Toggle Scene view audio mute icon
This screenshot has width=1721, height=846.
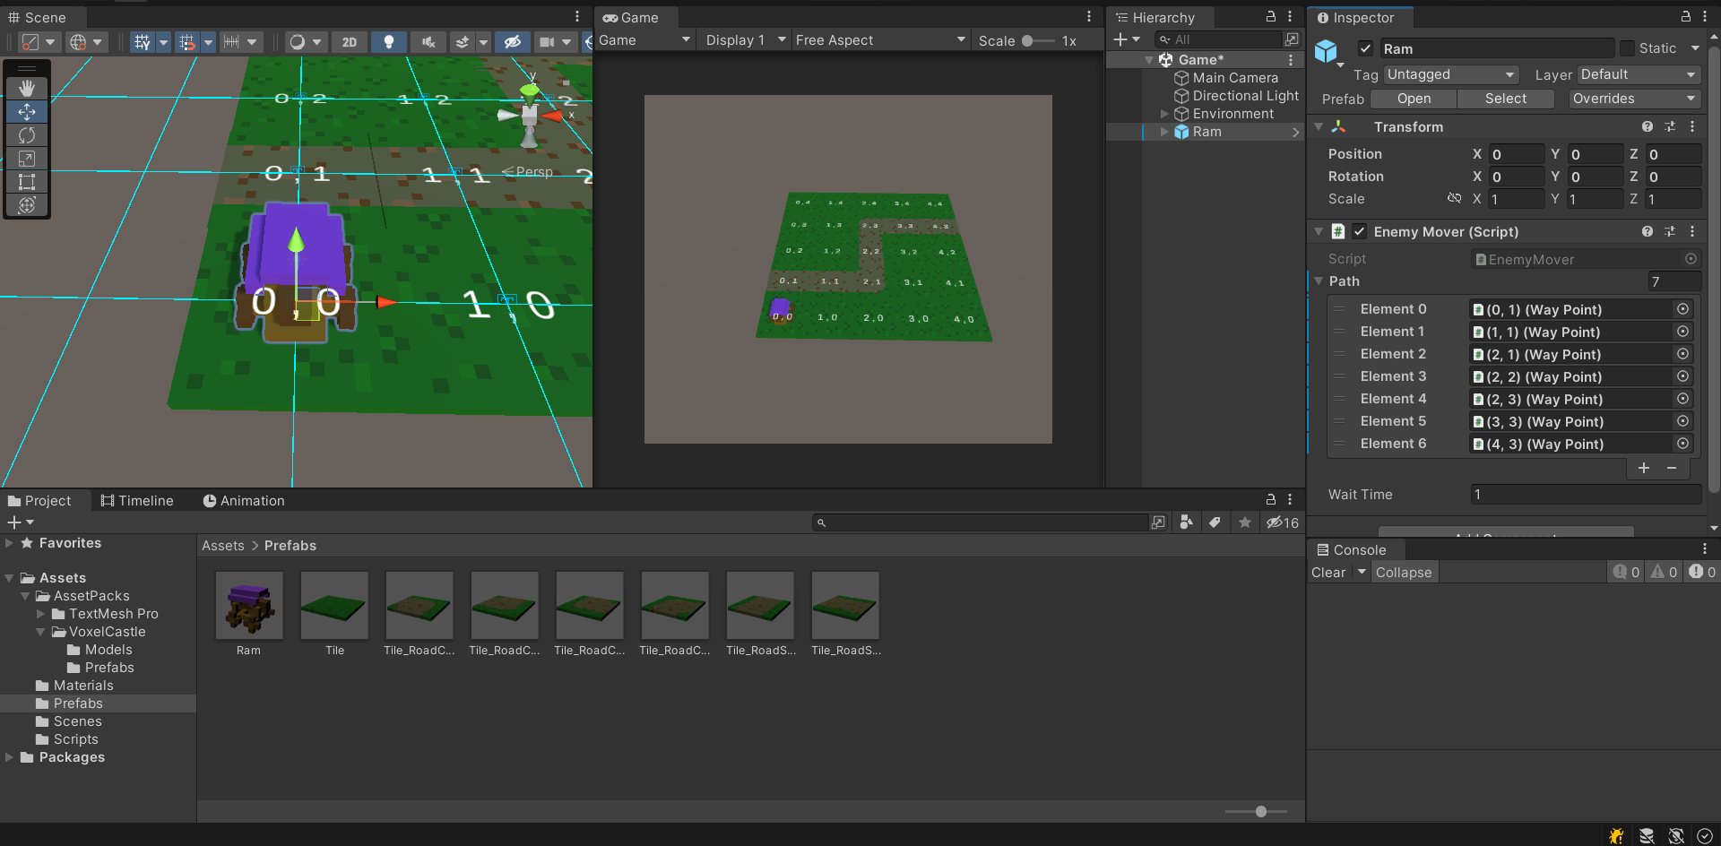pyautogui.click(x=428, y=41)
